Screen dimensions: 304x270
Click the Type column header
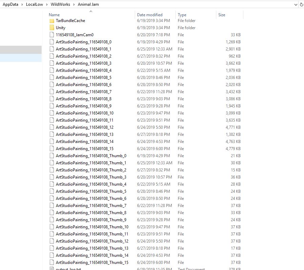coord(182,15)
